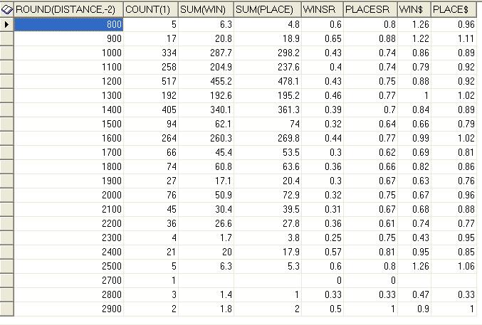
Task: Click the PLACE$ column header
Action: point(456,10)
